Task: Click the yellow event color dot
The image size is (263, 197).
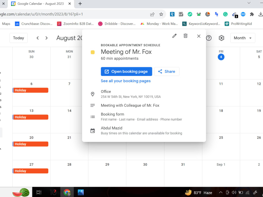Action: pos(93,52)
